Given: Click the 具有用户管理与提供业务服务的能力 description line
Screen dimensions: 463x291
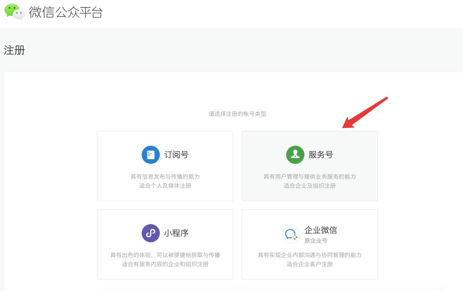Looking at the screenshot, I should pos(310,177).
